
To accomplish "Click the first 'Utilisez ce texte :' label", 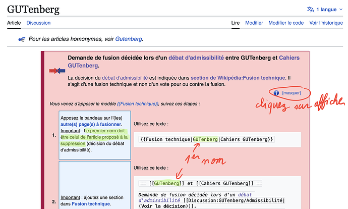I will 151,124.
